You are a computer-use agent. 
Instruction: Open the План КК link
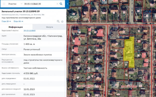(x=18, y=21)
